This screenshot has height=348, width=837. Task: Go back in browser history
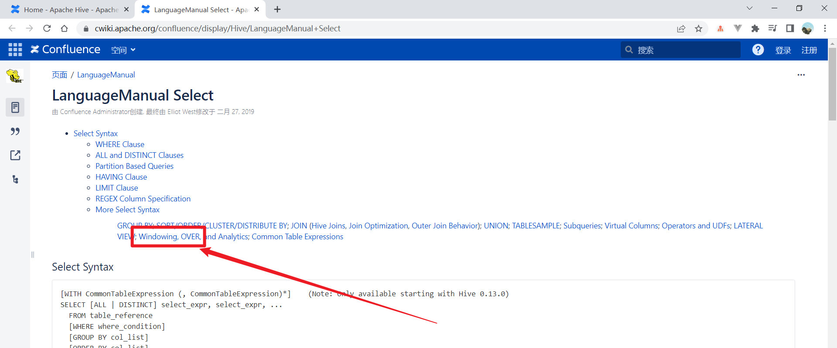[12, 28]
